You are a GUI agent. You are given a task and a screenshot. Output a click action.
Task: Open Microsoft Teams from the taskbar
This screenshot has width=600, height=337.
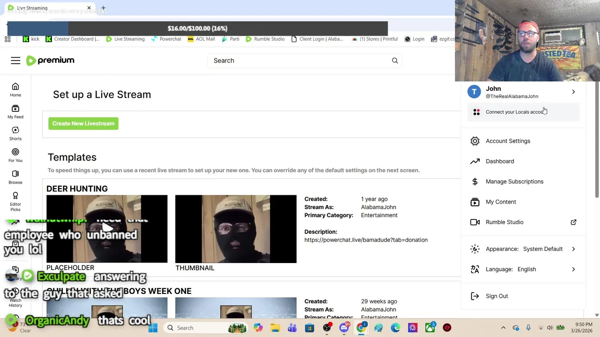point(292,328)
